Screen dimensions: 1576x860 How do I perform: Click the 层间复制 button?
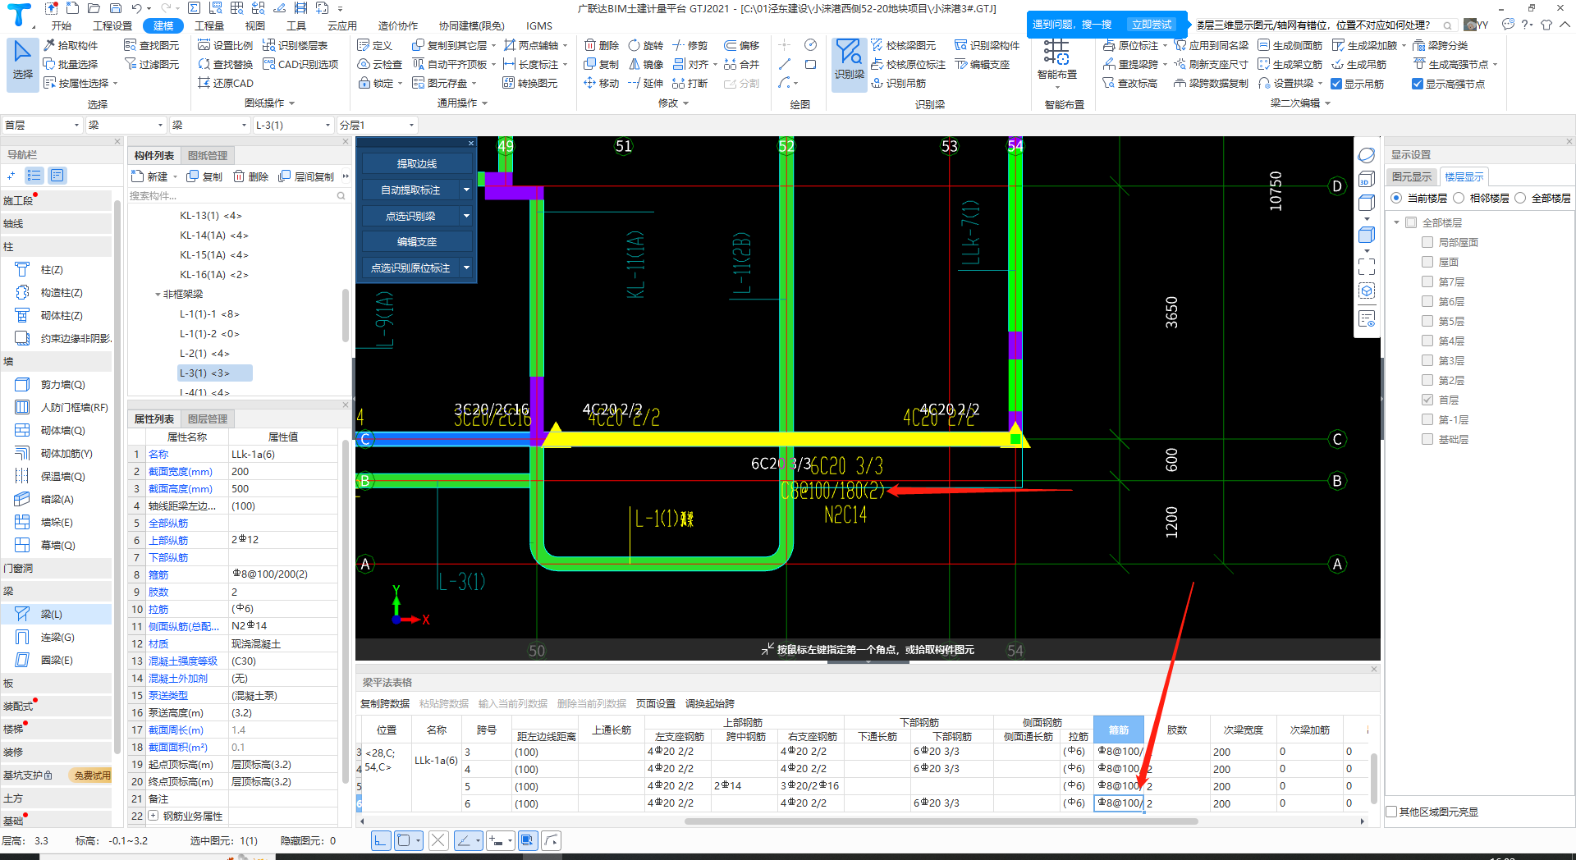306,176
